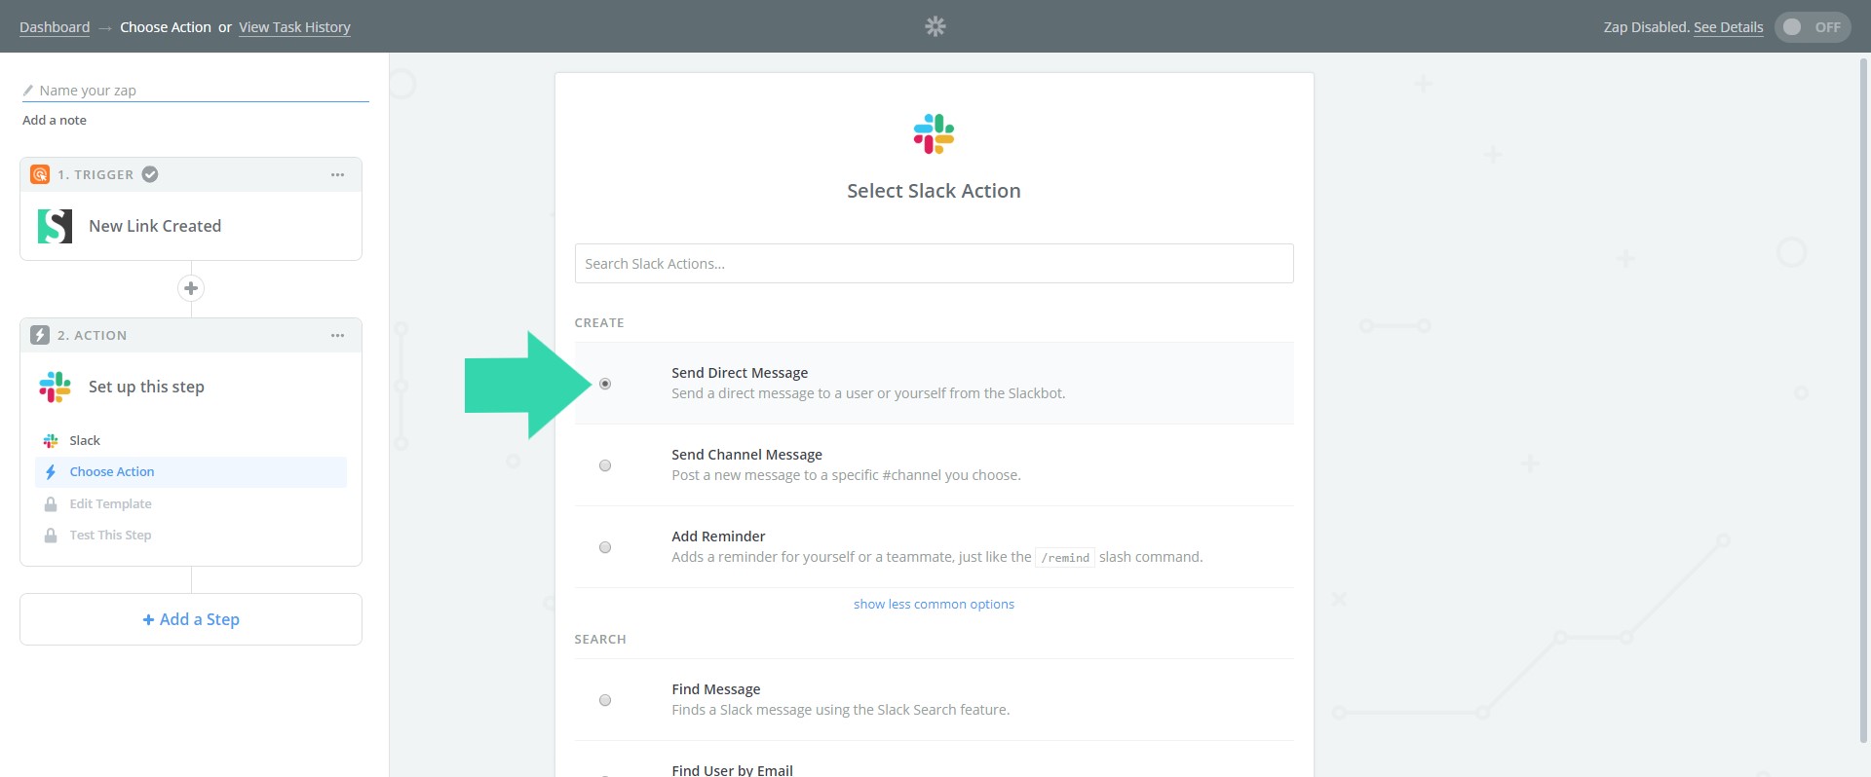Click the Send Channel Message title
This screenshot has height=777, width=1871.
[x=746, y=455]
